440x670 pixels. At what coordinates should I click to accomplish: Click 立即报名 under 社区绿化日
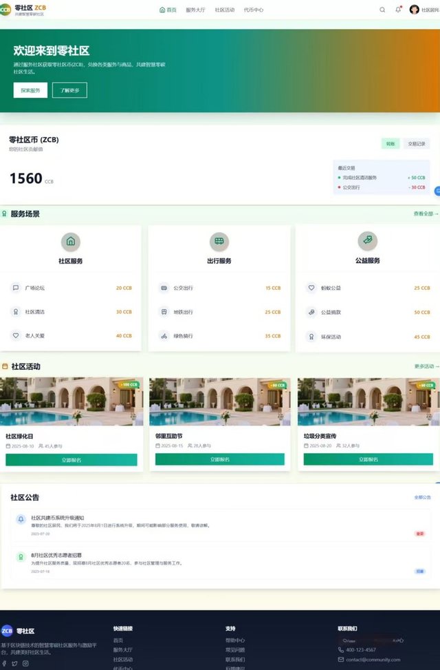71,460
